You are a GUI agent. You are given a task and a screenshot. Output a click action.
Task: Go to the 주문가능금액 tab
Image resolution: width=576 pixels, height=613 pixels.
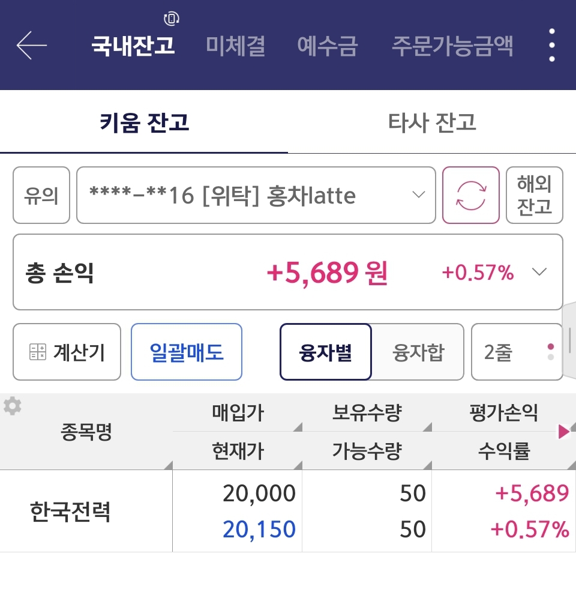pyautogui.click(x=452, y=46)
